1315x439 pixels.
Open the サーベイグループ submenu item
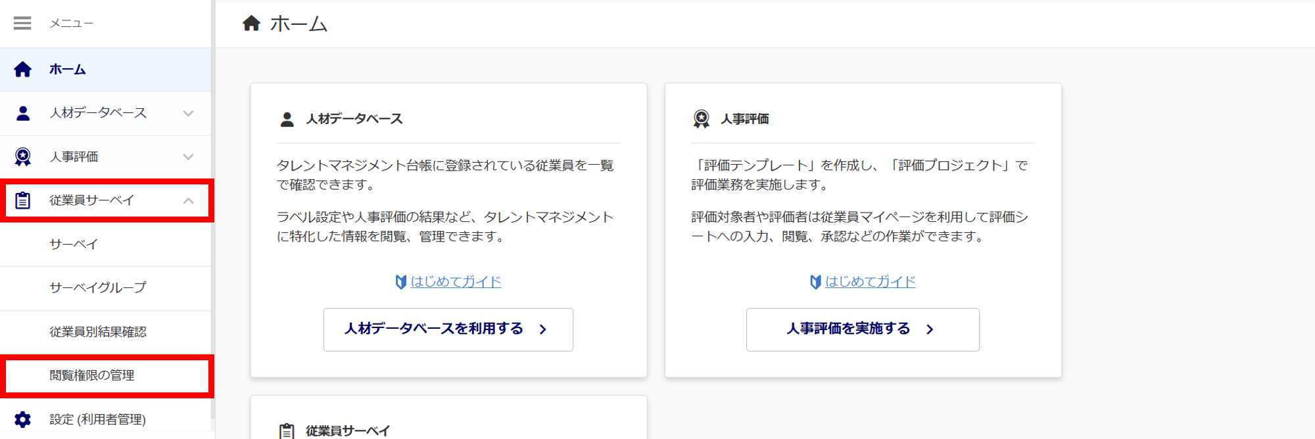[x=98, y=287]
